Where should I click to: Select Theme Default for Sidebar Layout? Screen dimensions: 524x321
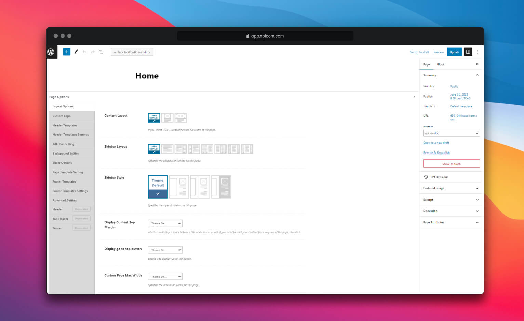(x=154, y=149)
